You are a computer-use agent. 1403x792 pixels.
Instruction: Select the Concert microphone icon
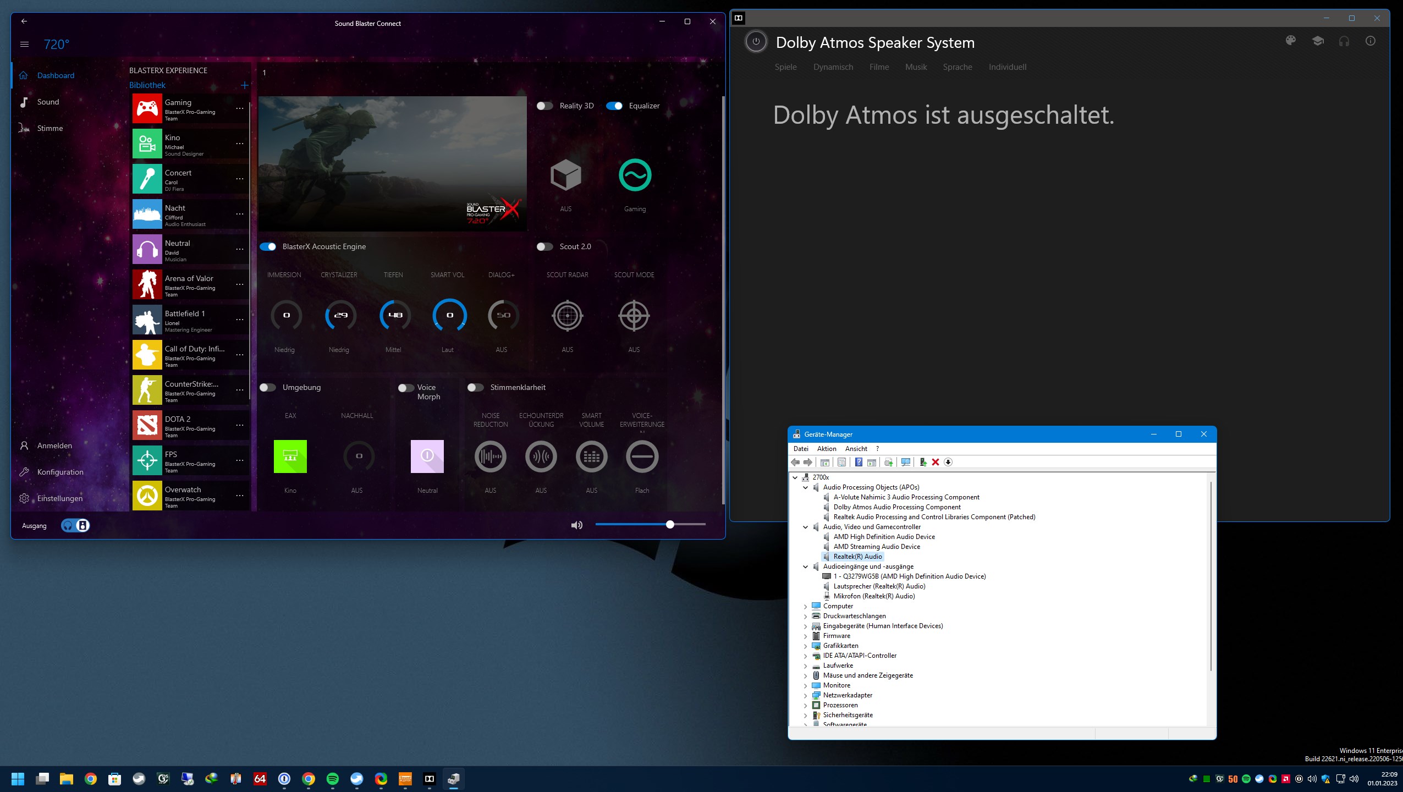coord(147,179)
